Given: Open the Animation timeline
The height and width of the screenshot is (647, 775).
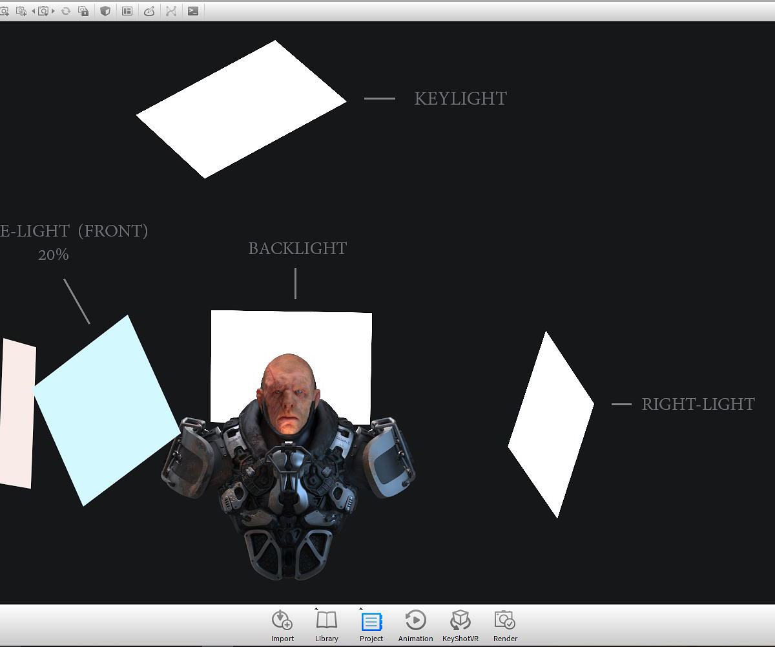Looking at the screenshot, I should pos(415,626).
